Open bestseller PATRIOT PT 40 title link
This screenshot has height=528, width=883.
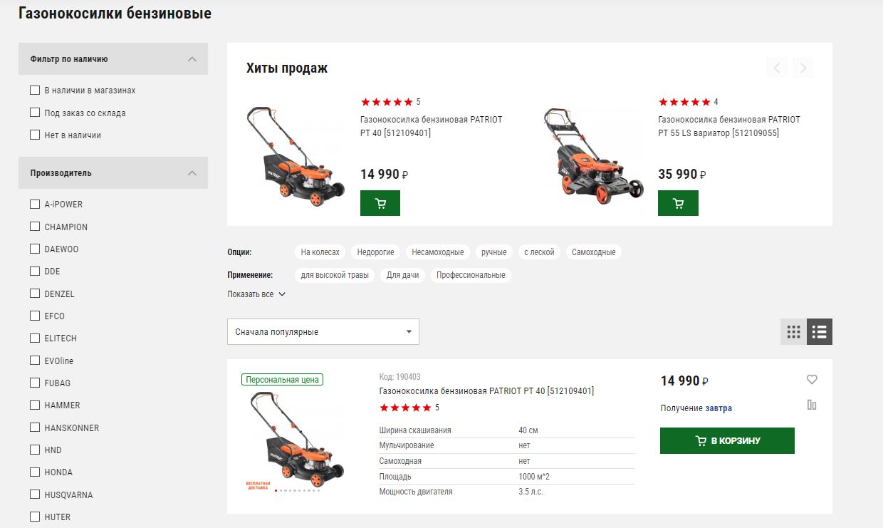pos(432,126)
